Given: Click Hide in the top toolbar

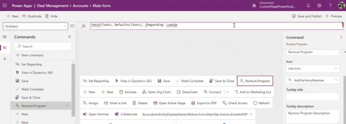Looking at the screenshot, I should tap(51, 16).
